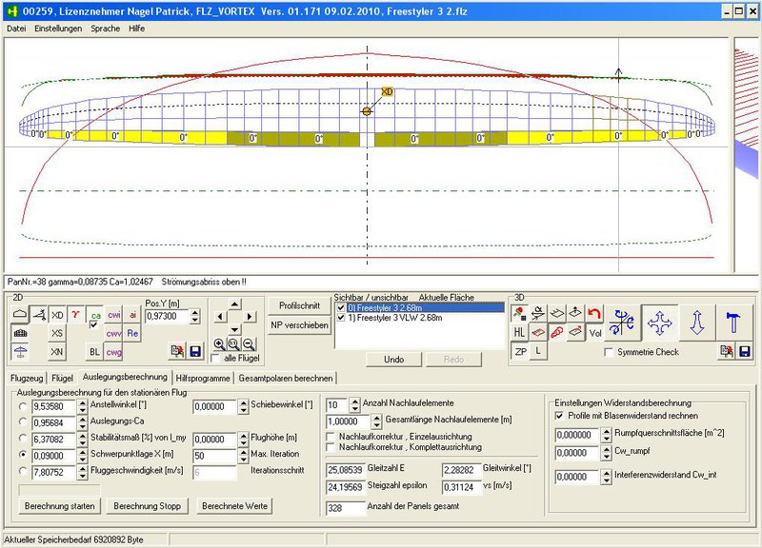
Task: Open the Einstellungen menu
Action: pos(58,29)
